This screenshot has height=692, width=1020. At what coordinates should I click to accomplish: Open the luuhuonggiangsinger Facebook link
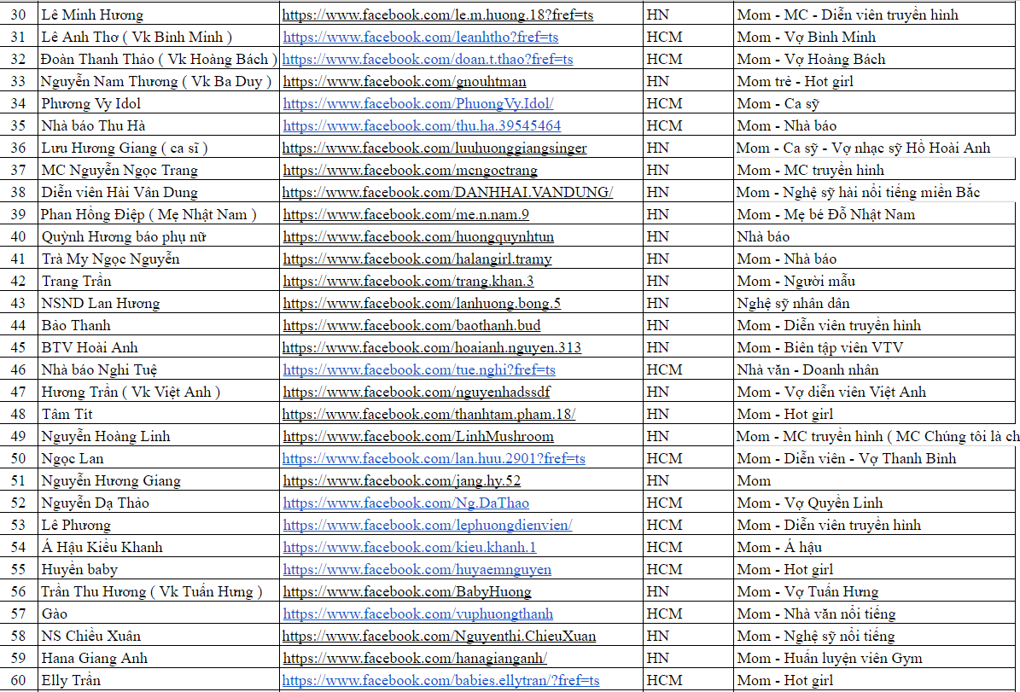point(434,148)
